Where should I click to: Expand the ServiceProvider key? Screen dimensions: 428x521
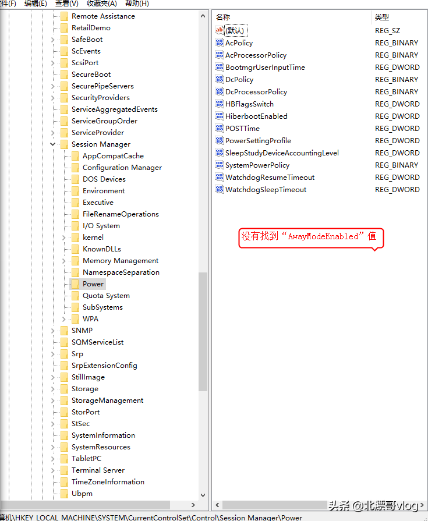tap(52, 133)
